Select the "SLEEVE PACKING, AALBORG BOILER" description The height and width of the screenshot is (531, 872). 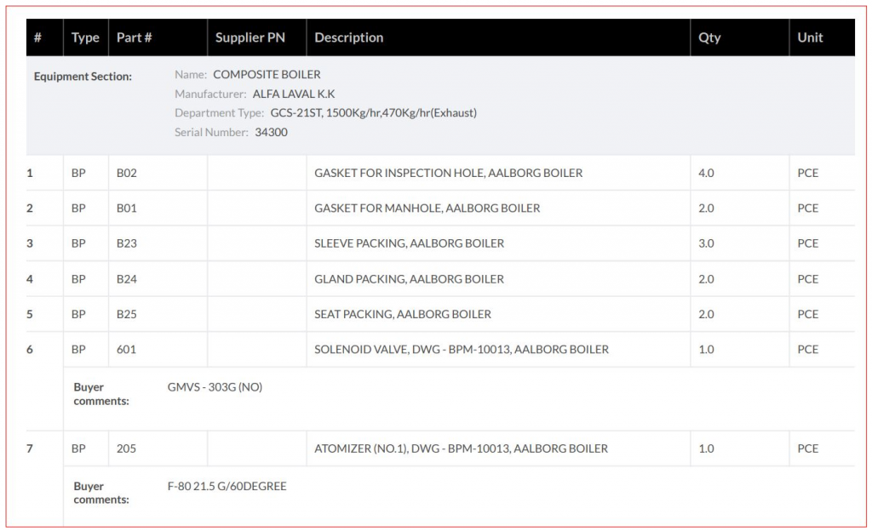pyautogui.click(x=409, y=243)
